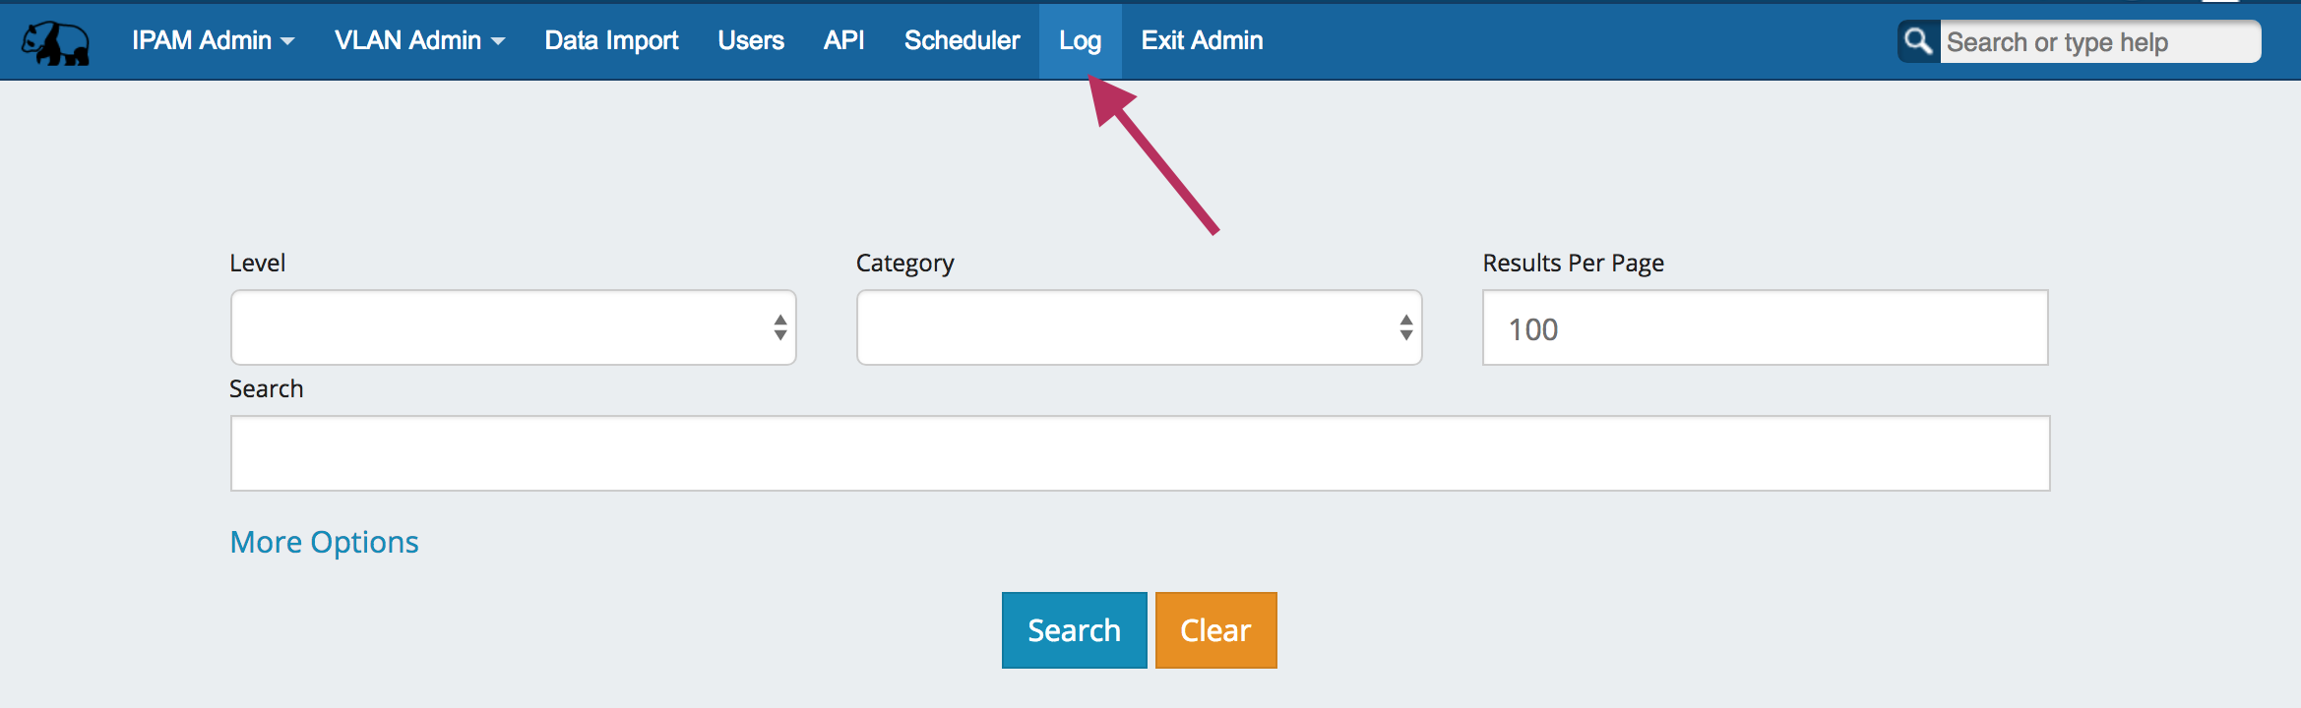Navigate to the Scheduler page
Image resolution: width=2301 pixels, height=708 pixels.
(x=962, y=40)
